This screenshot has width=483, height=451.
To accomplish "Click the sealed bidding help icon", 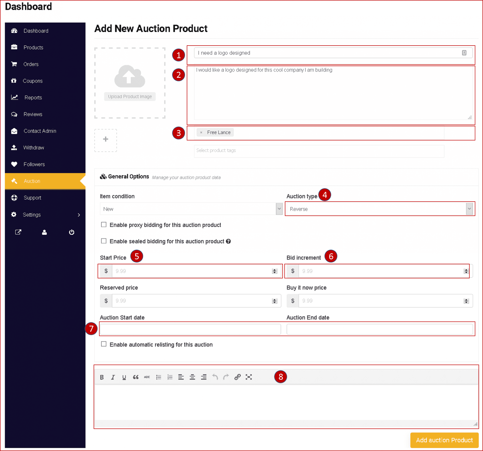I will pos(228,241).
